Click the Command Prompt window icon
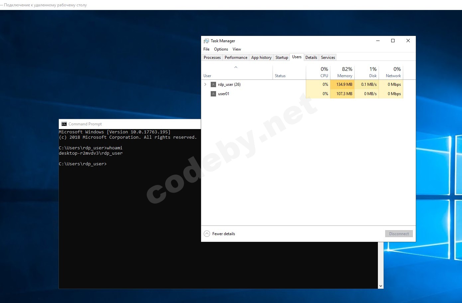This screenshot has height=303, width=462. pos(64,124)
